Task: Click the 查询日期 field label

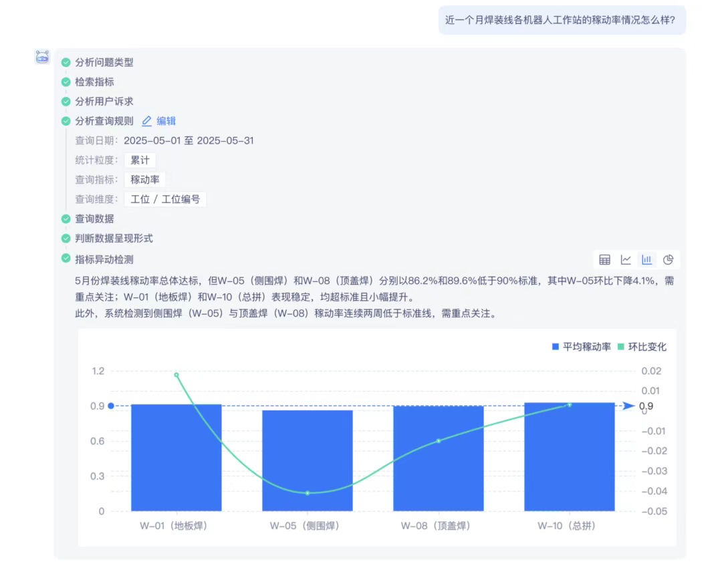Action: [x=96, y=141]
